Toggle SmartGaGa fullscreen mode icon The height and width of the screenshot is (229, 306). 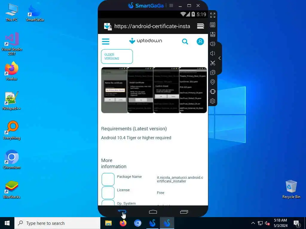coord(213,15)
